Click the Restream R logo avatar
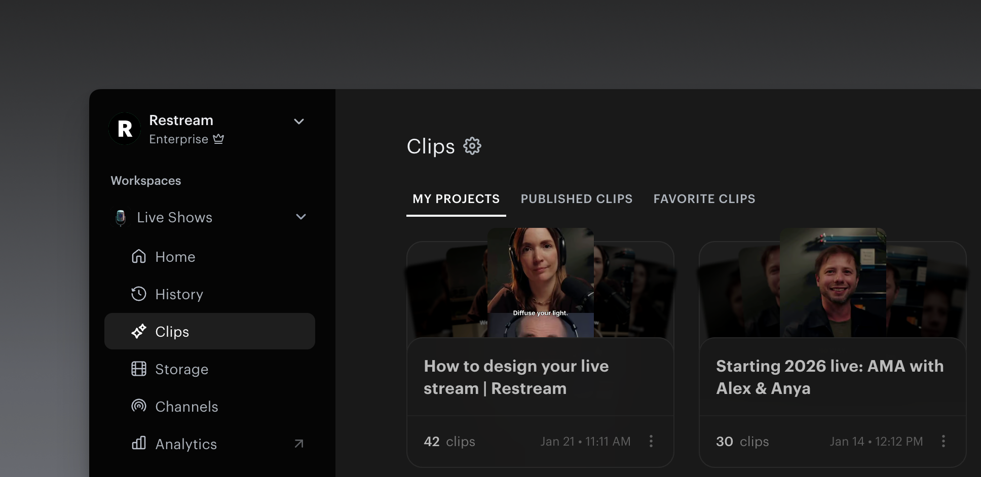981x477 pixels. (x=125, y=129)
